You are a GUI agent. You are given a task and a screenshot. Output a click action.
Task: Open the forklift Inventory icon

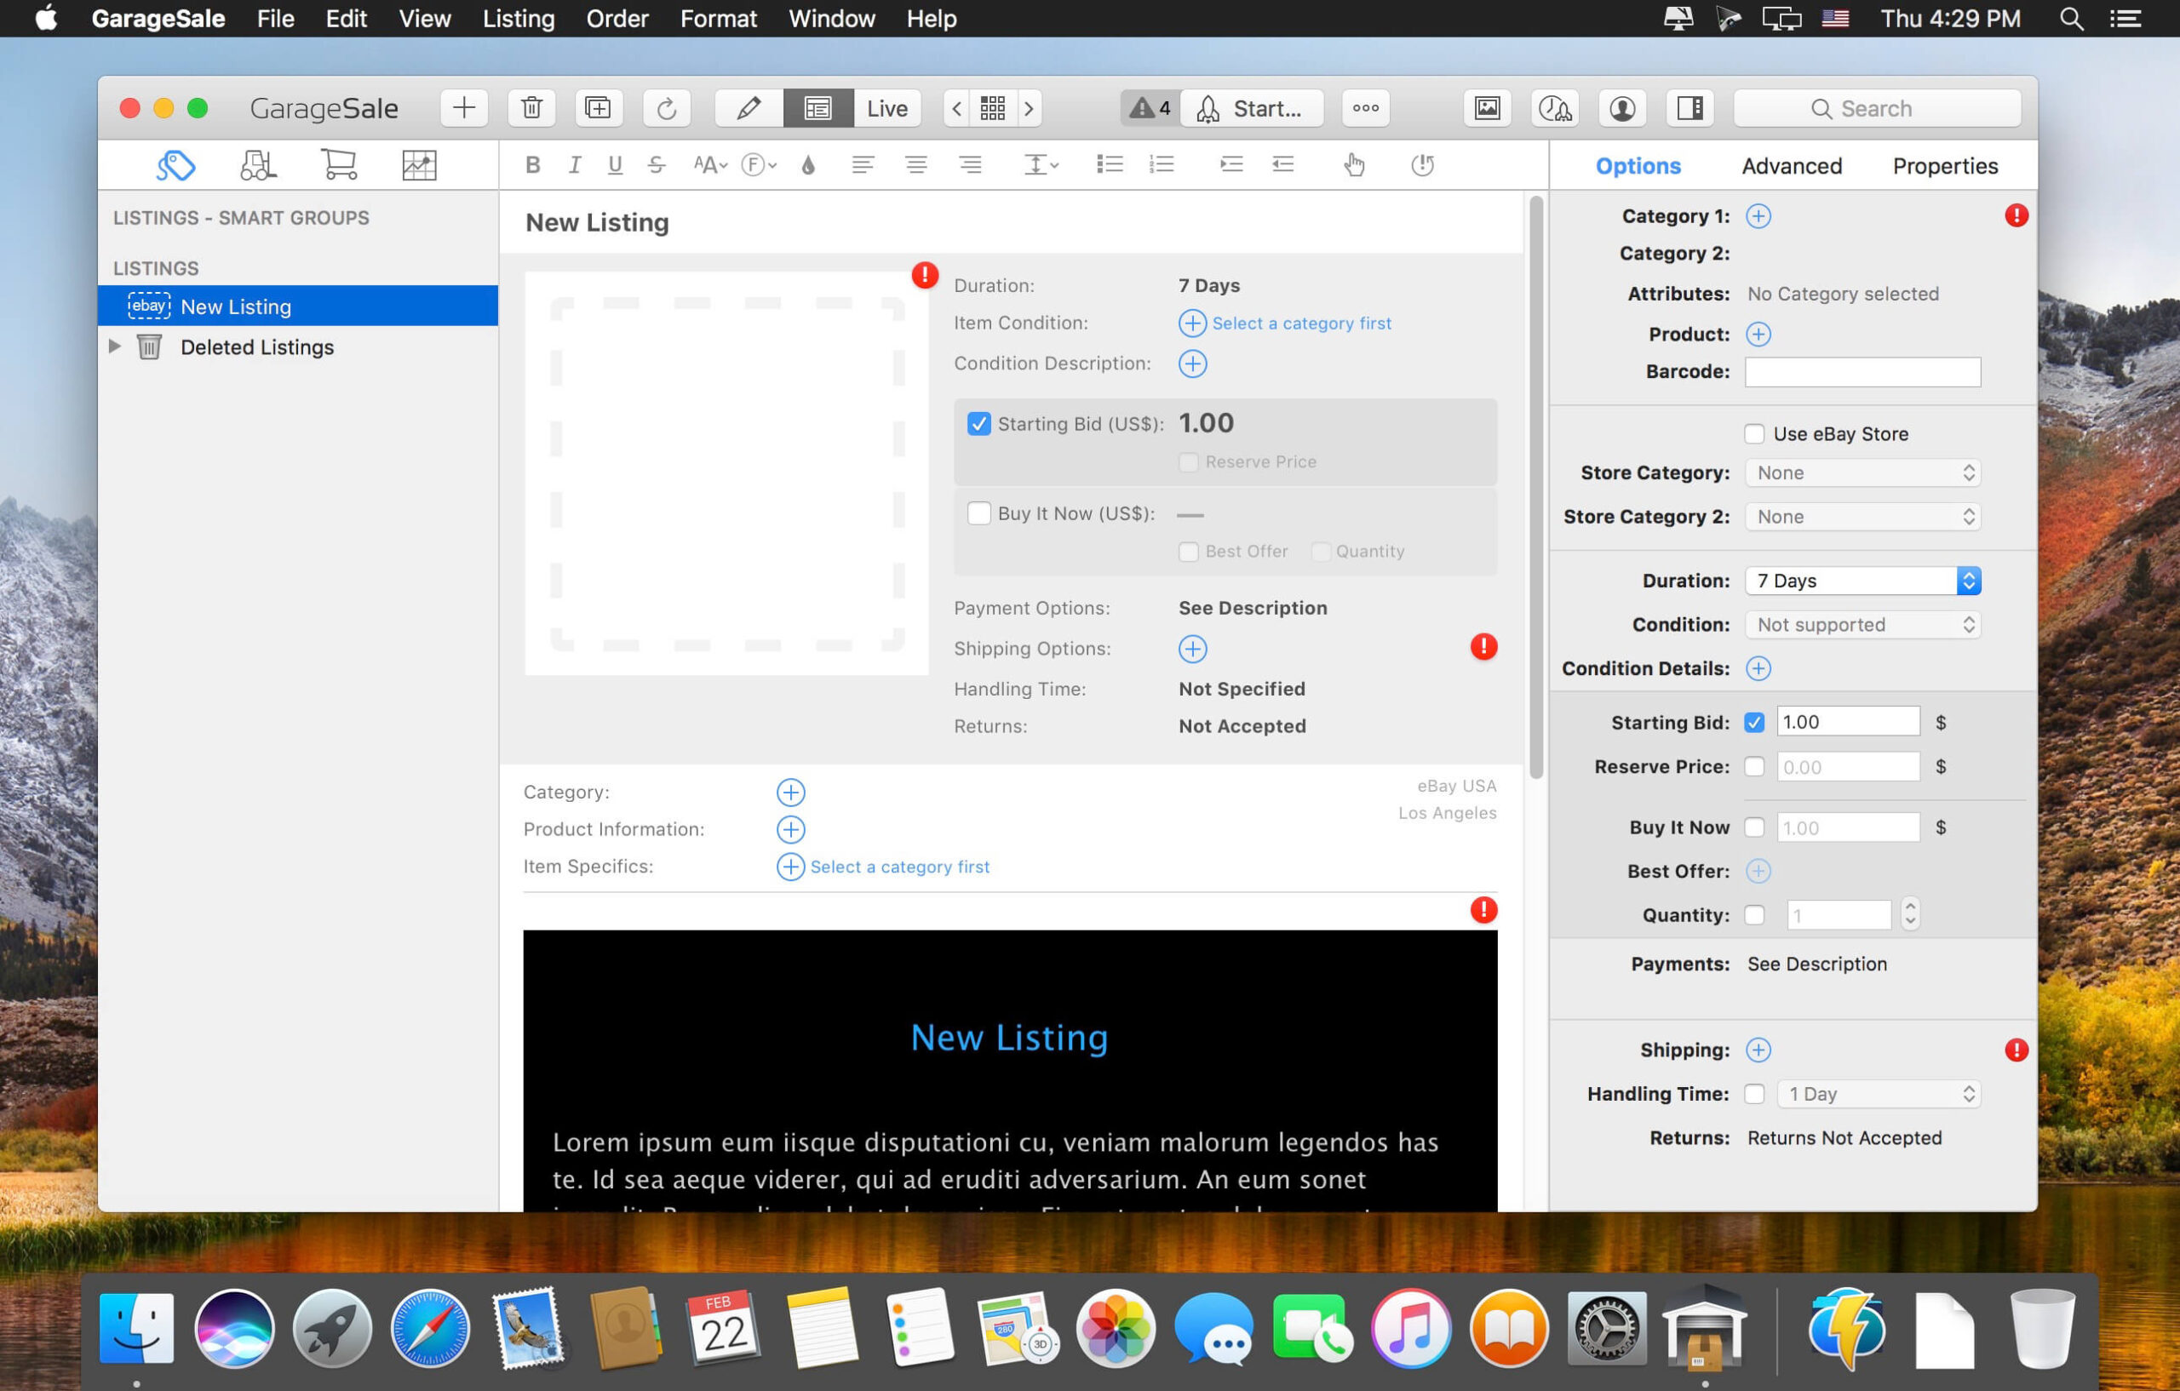[x=257, y=164]
